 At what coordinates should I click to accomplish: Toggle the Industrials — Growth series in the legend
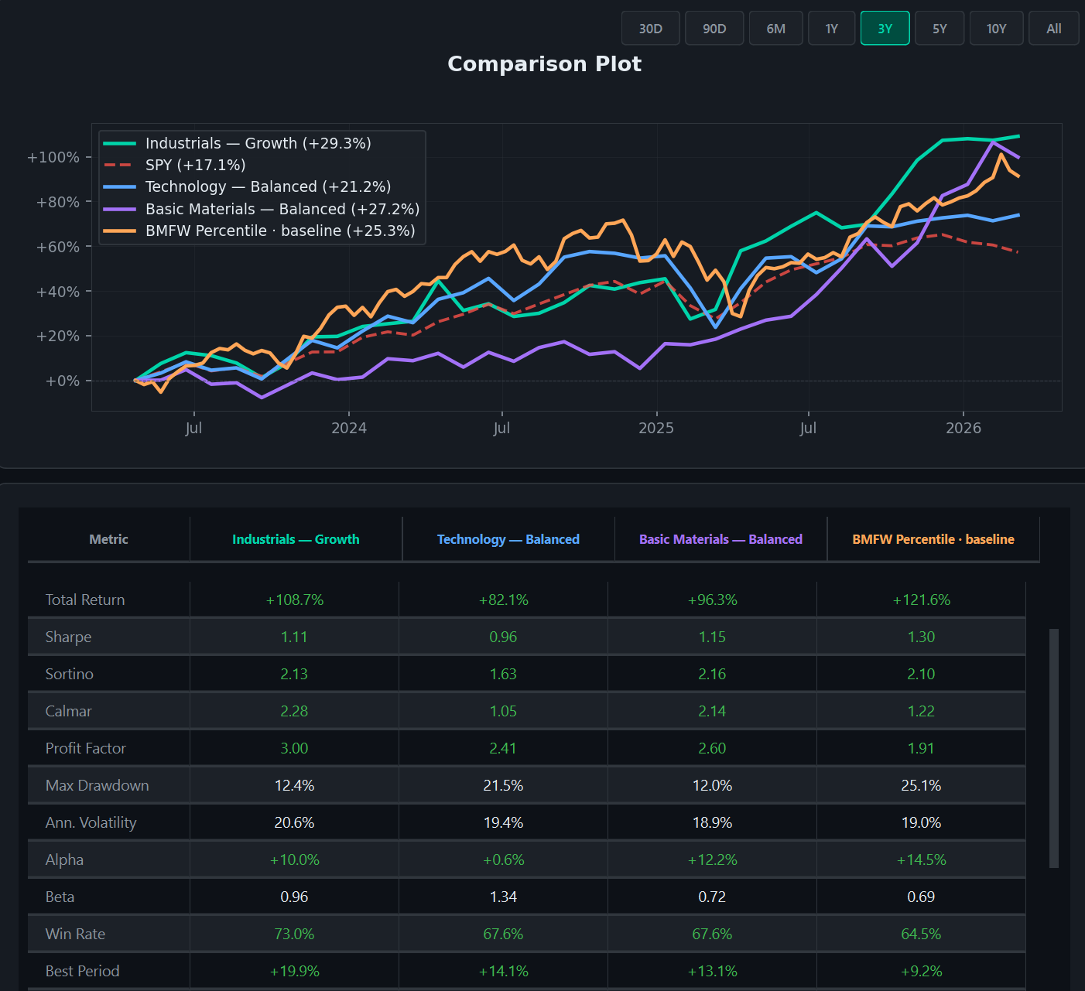[x=258, y=143]
